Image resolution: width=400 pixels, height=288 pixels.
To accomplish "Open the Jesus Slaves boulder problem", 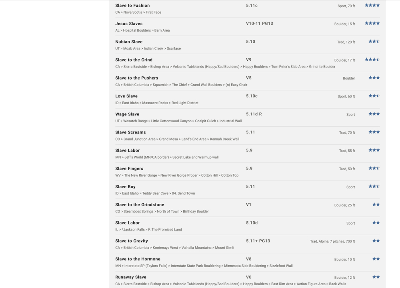I will tap(129, 24).
